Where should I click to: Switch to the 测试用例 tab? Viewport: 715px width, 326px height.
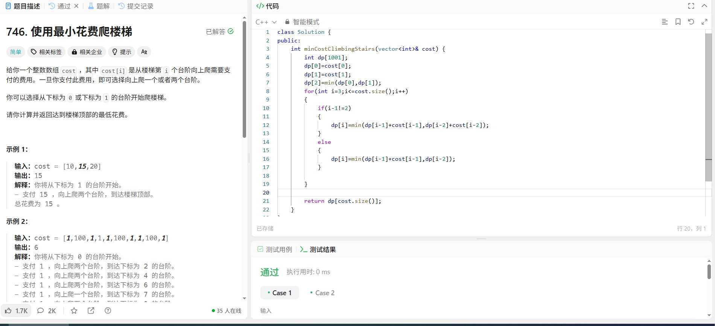(275, 249)
